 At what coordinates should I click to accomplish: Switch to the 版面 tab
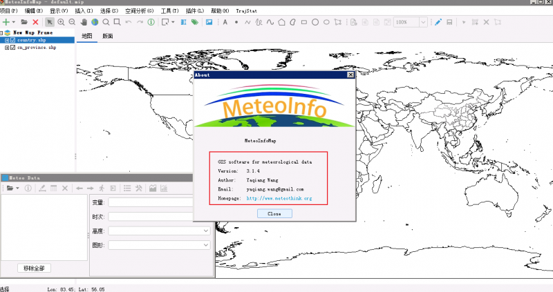(108, 35)
